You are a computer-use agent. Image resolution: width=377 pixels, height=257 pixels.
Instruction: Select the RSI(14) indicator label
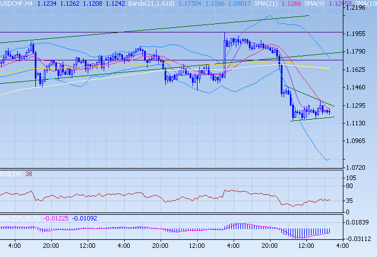[10, 174]
